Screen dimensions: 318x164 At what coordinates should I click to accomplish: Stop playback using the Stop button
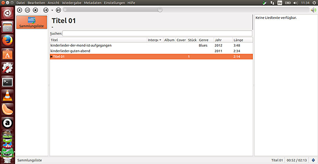click(35, 10)
